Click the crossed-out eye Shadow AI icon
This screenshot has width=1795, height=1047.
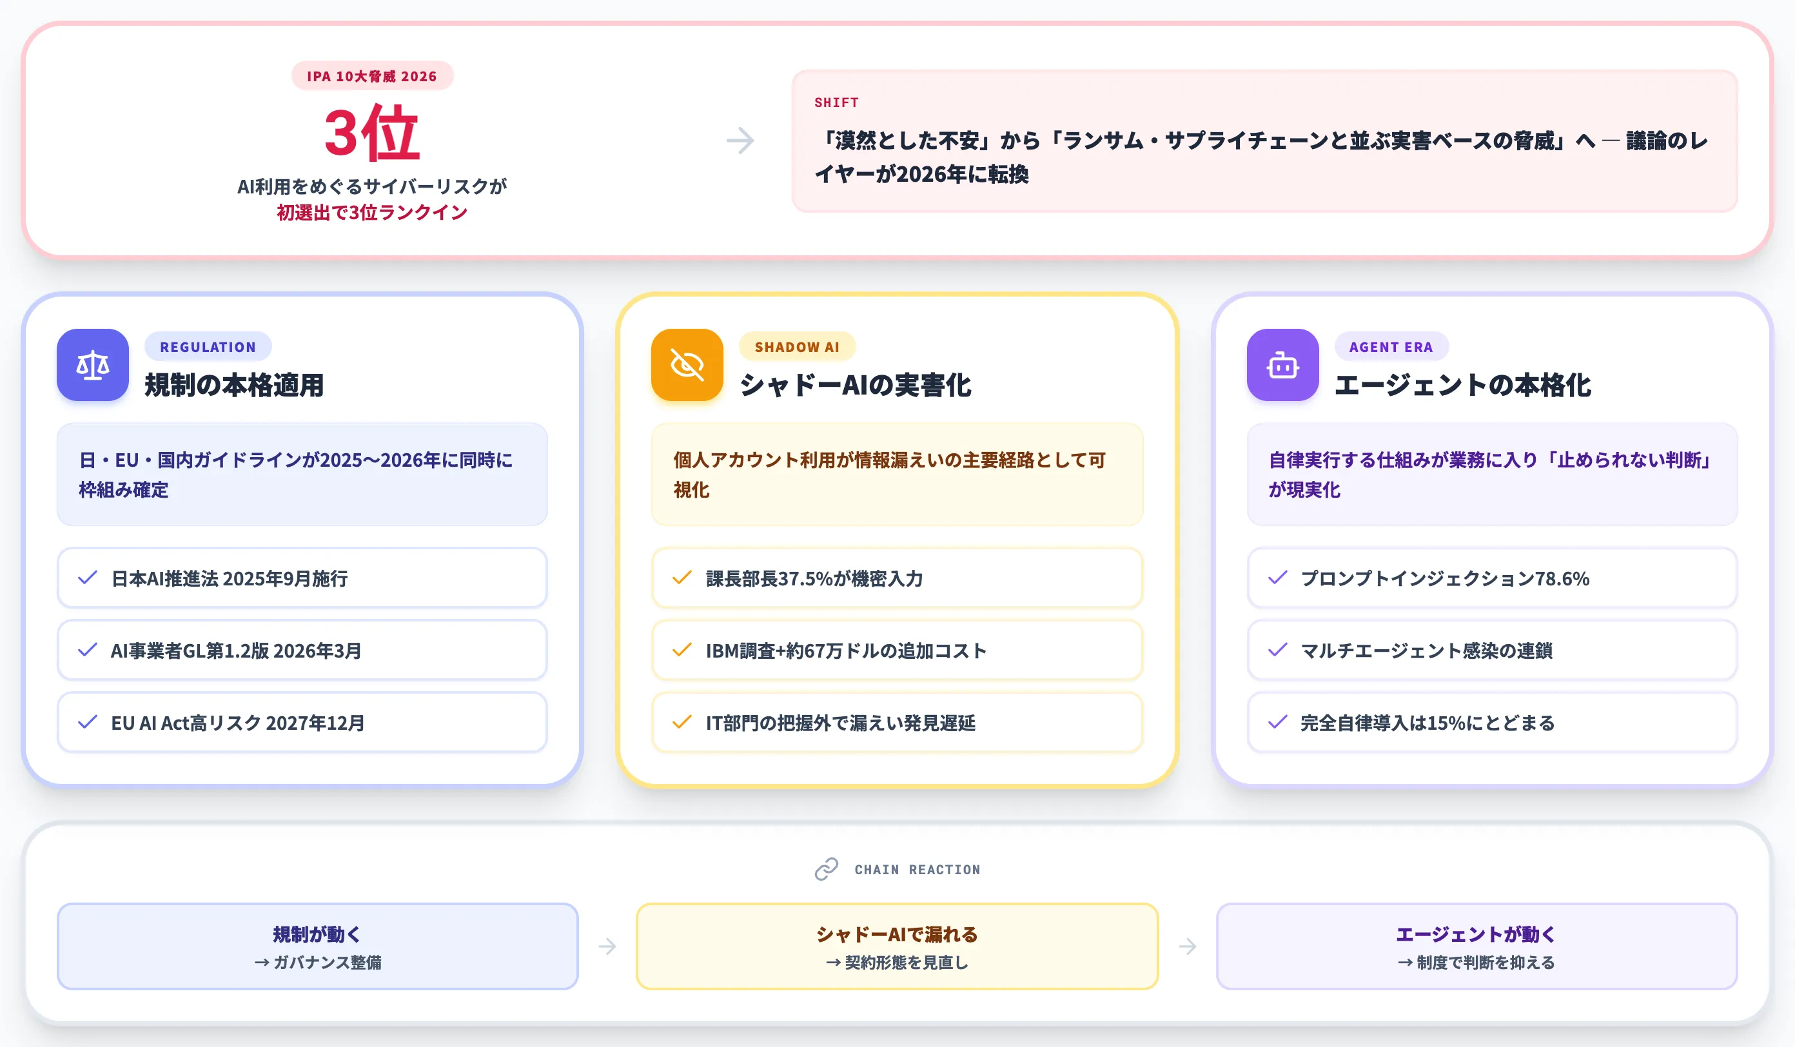pos(687,365)
